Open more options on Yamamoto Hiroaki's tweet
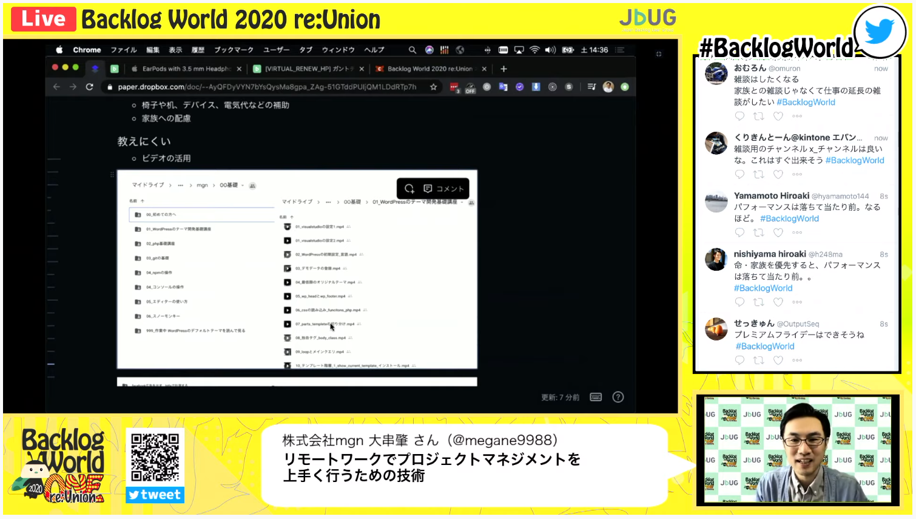 (x=797, y=232)
